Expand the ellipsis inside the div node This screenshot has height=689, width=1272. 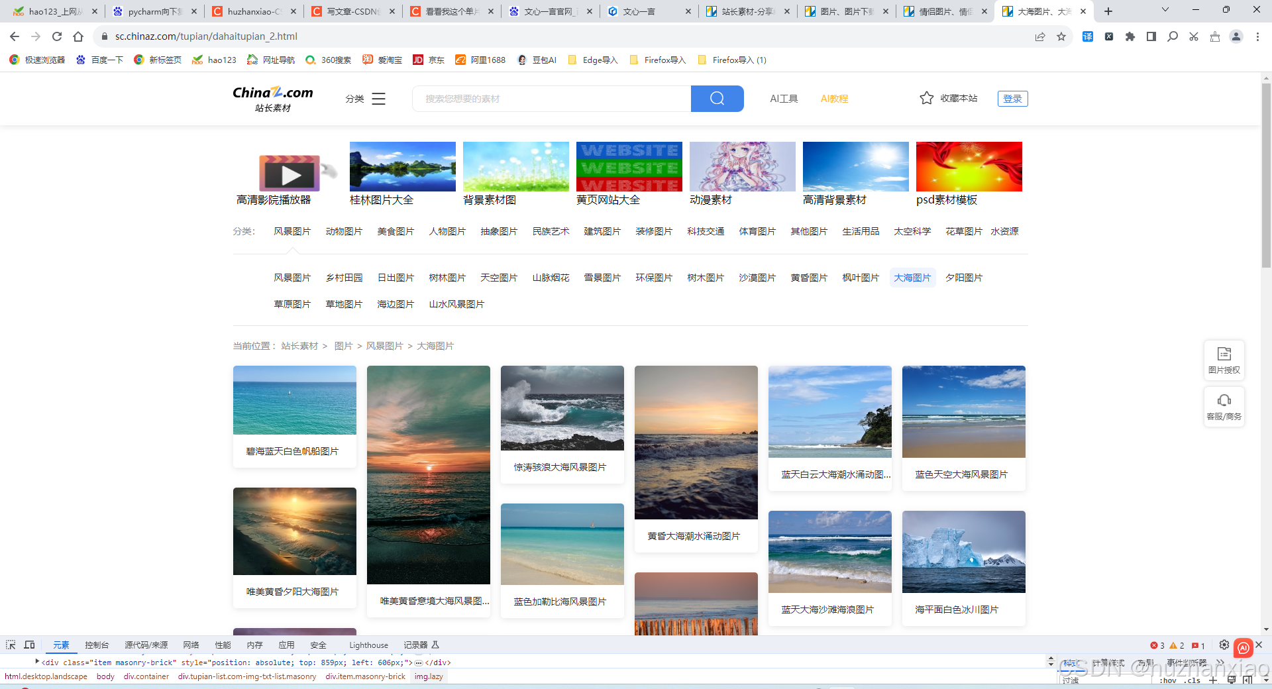(x=419, y=662)
